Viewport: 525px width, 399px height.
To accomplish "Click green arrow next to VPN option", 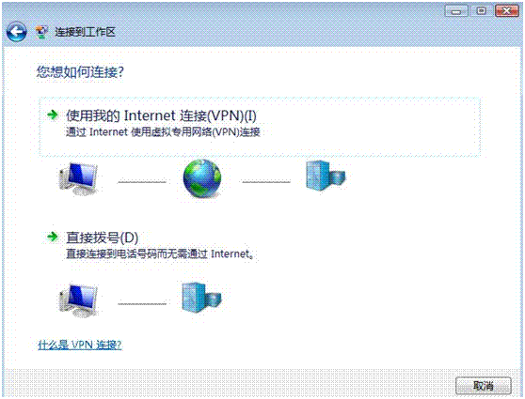I will [x=53, y=115].
